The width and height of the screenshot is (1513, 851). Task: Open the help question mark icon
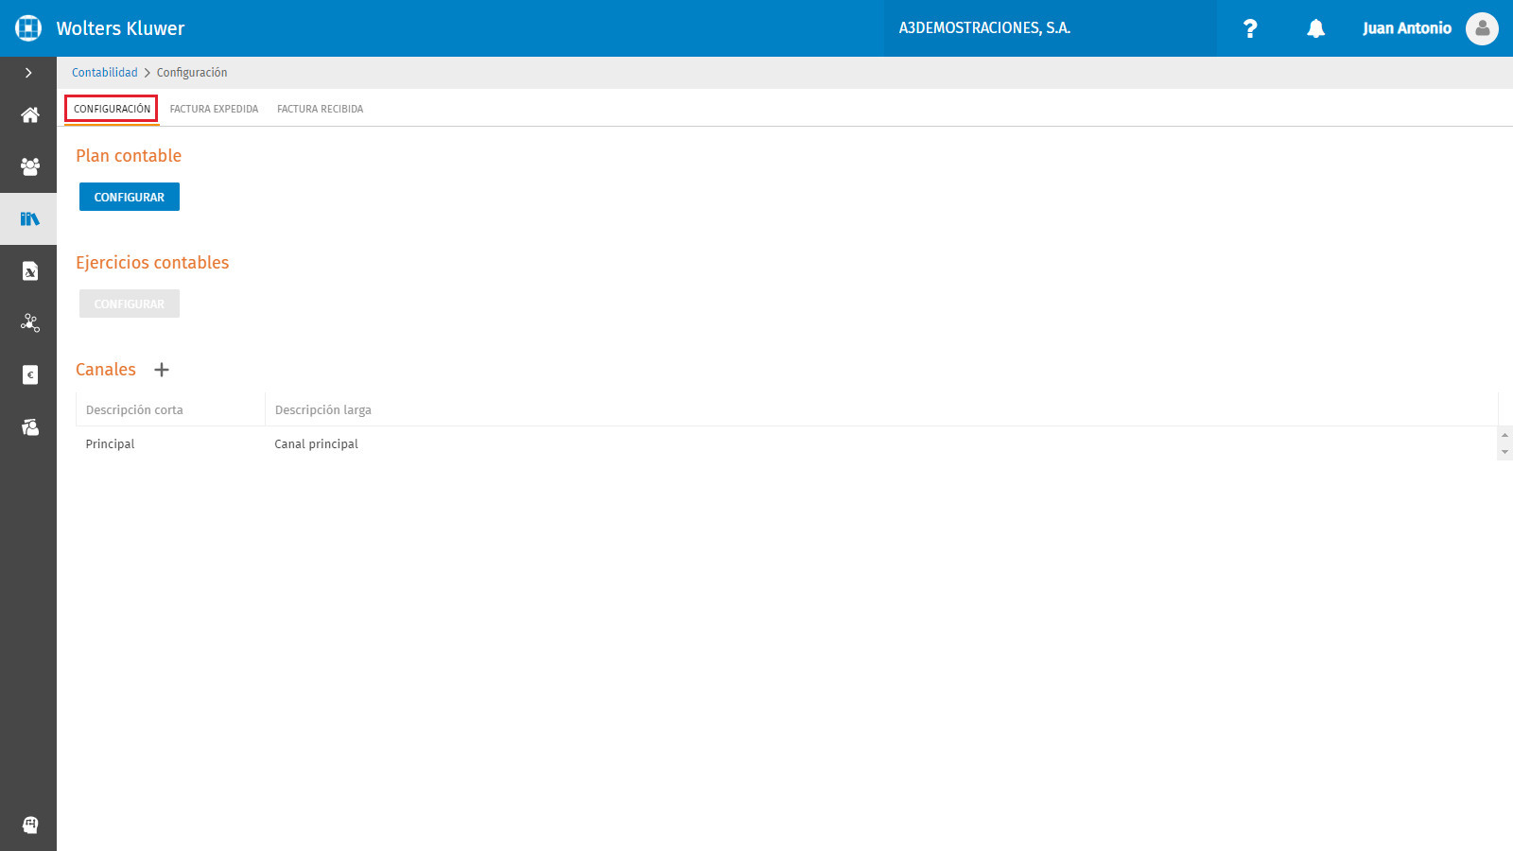(x=1250, y=28)
